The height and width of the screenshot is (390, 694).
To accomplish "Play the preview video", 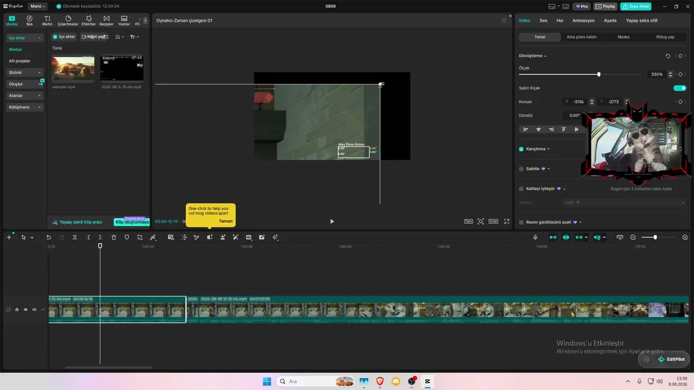I will (x=332, y=221).
